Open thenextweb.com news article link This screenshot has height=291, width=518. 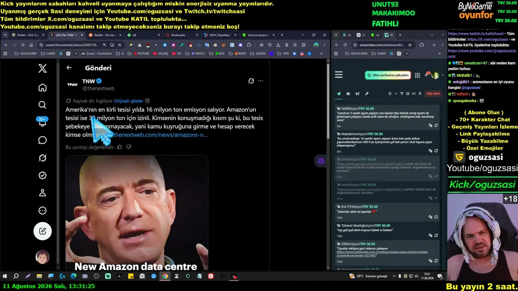tap(161, 135)
